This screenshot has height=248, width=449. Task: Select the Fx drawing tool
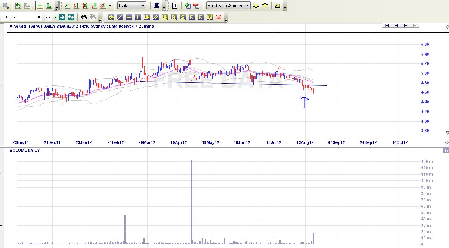(201, 17)
